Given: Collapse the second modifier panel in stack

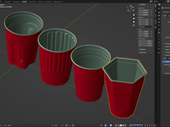Looking at the screenshot, I should [x=163, y=58].
